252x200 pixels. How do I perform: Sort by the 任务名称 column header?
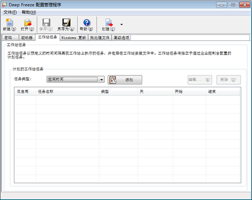(x=67, y=92)
